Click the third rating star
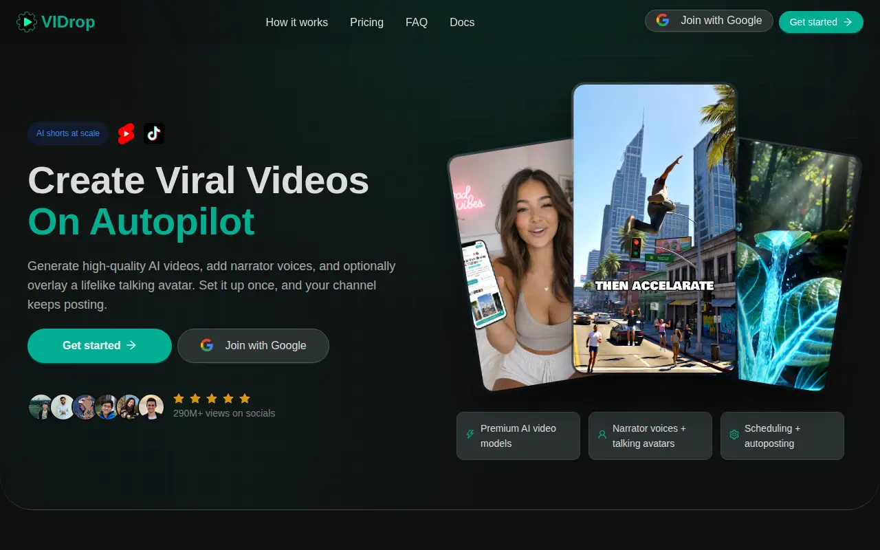The height and width of the screenshot is (550, 880). [x=212, y=398]
